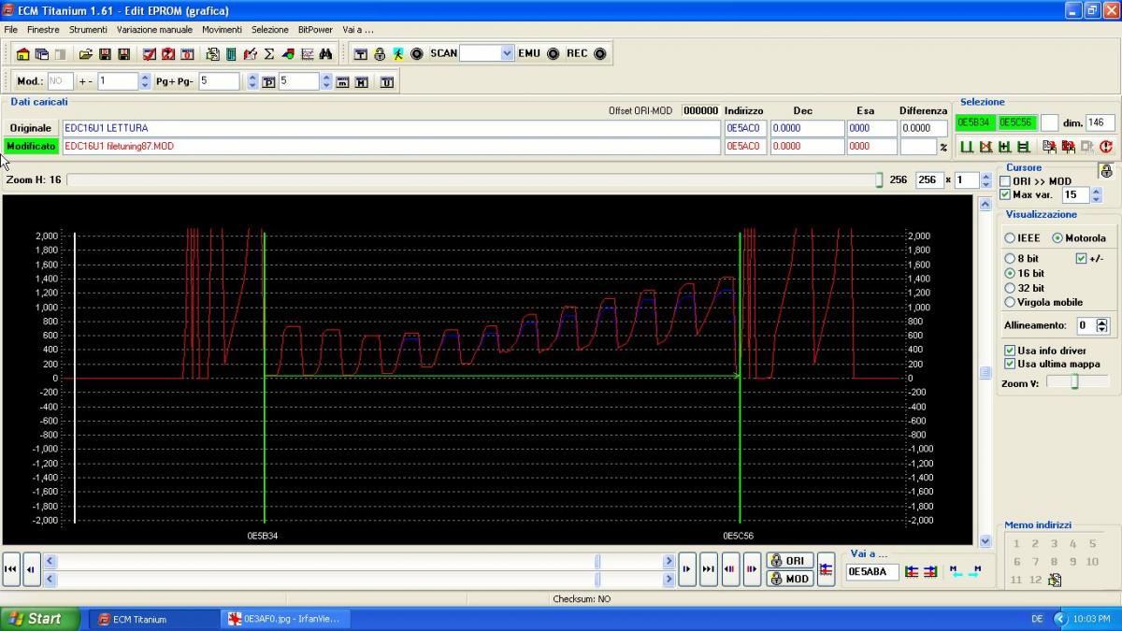Screen dimensions: 1122x631
Task: Click the first green selection marker icon
Action: pos(967,147)
